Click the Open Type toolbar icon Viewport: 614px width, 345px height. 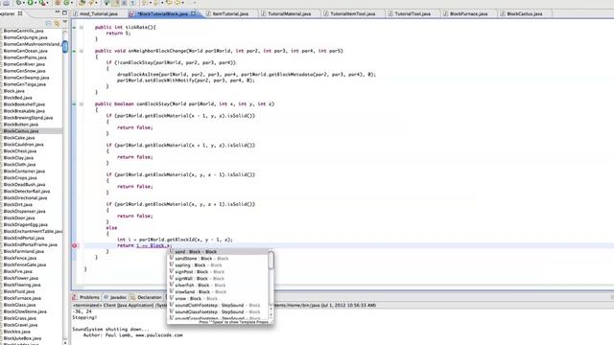coord(82,2)
